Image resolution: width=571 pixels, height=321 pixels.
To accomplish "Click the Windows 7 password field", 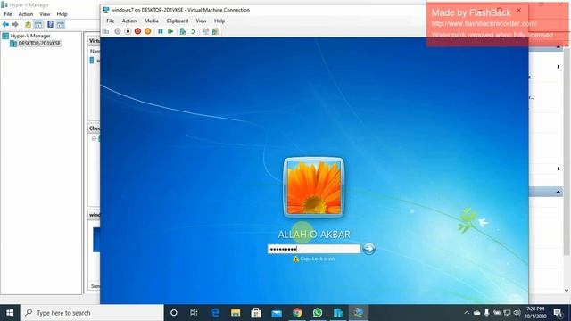I will pos(314,249).
